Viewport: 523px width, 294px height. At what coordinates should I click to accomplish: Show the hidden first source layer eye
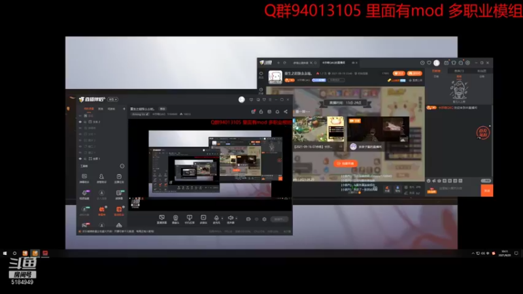[80, 116]
